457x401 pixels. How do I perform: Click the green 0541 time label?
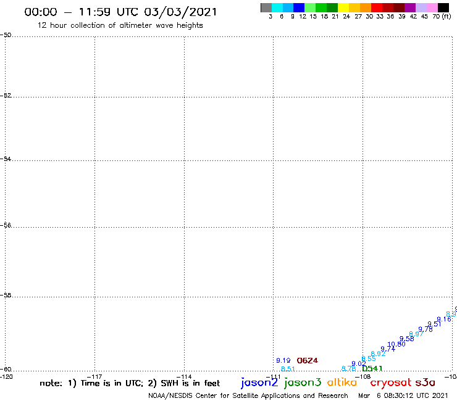[372, 368]
